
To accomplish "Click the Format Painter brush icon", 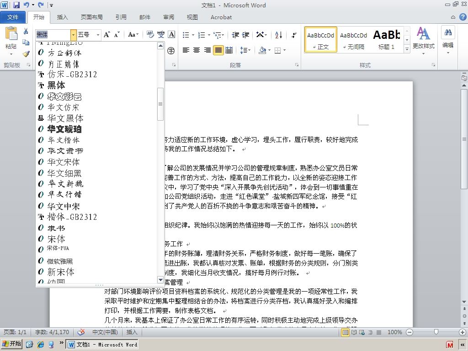I will pos(26,54).
